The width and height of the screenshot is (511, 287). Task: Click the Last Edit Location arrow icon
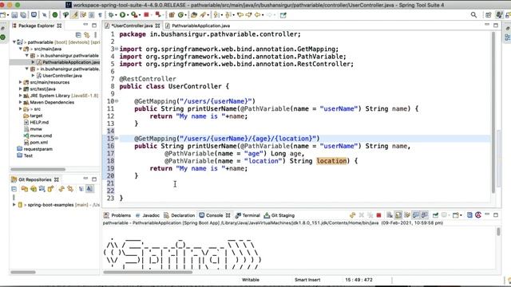[x=240, y=15]
